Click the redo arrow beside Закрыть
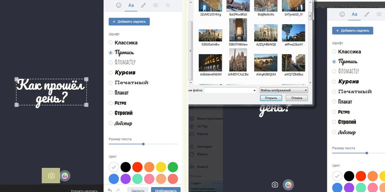 [x=118, y=190]
